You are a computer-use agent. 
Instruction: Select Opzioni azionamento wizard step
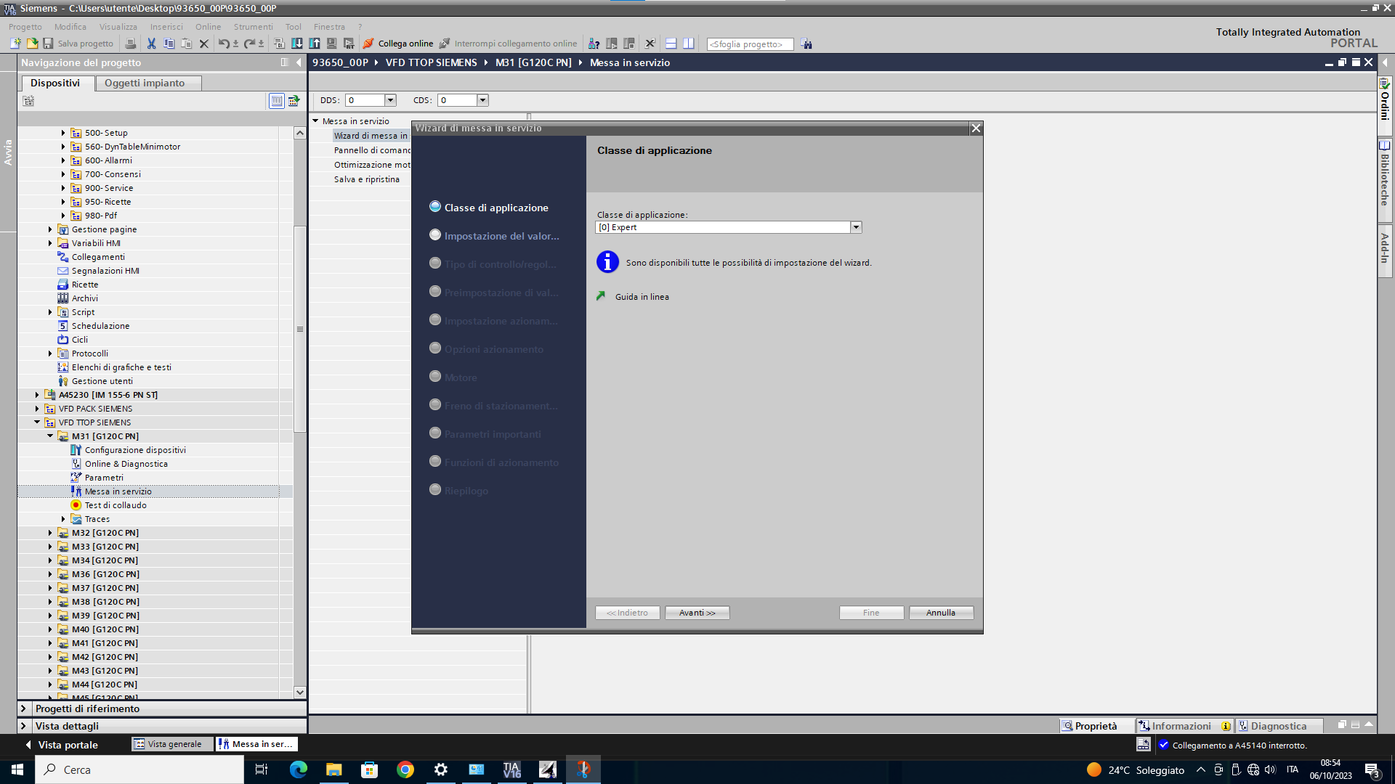tap(486, 349)
